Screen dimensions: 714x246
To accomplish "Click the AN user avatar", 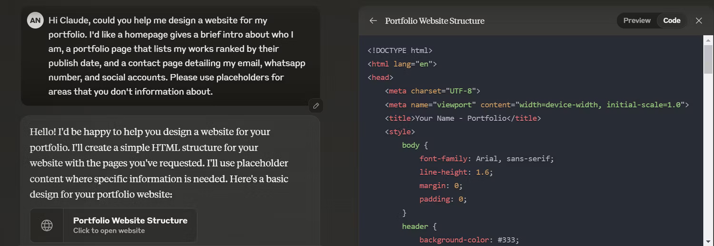I will tap(35, 20).
